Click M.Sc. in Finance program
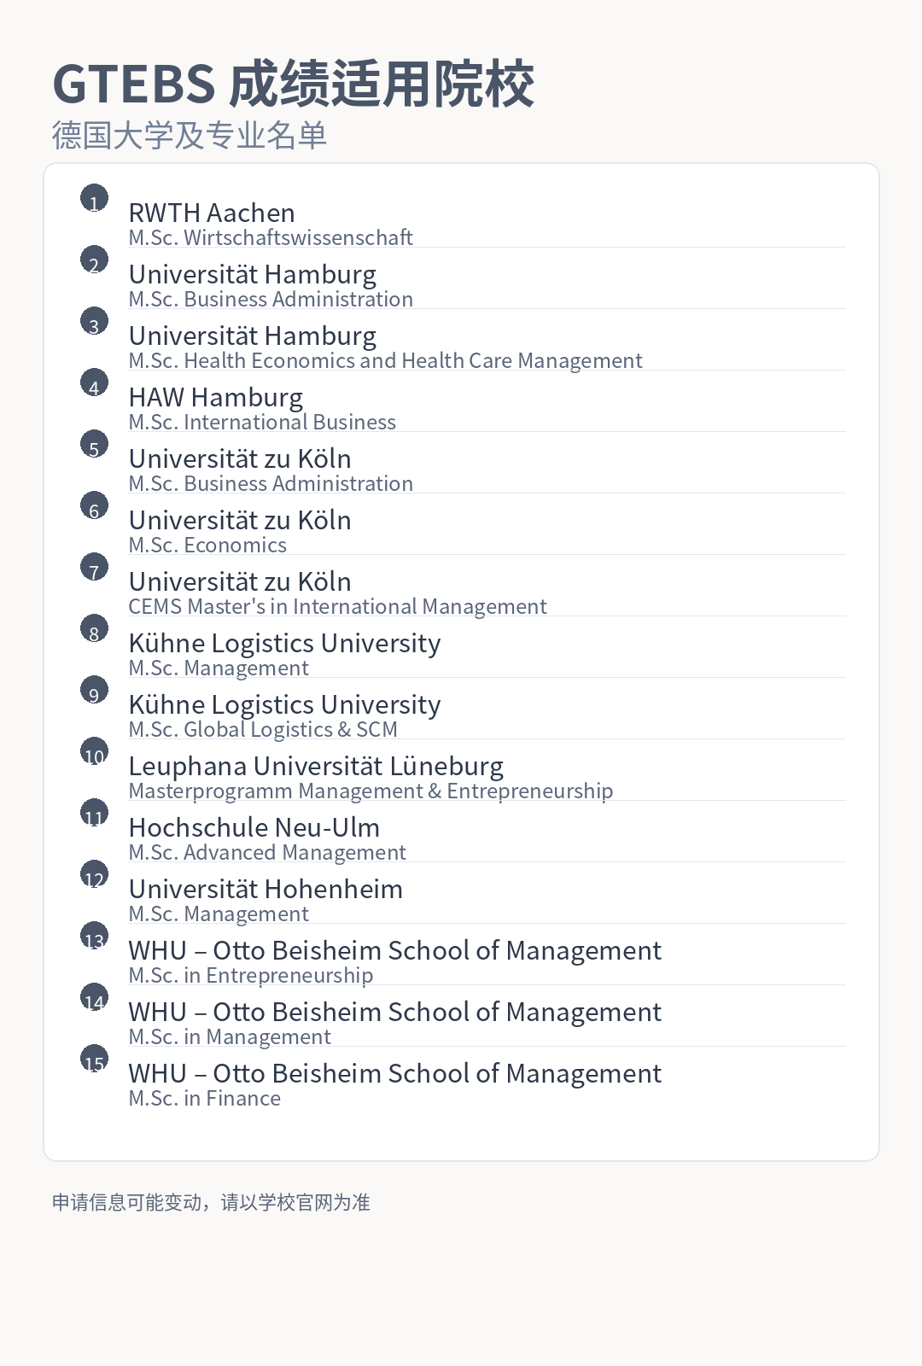The image size is (922, 1366). click(x=205, y=1099)
